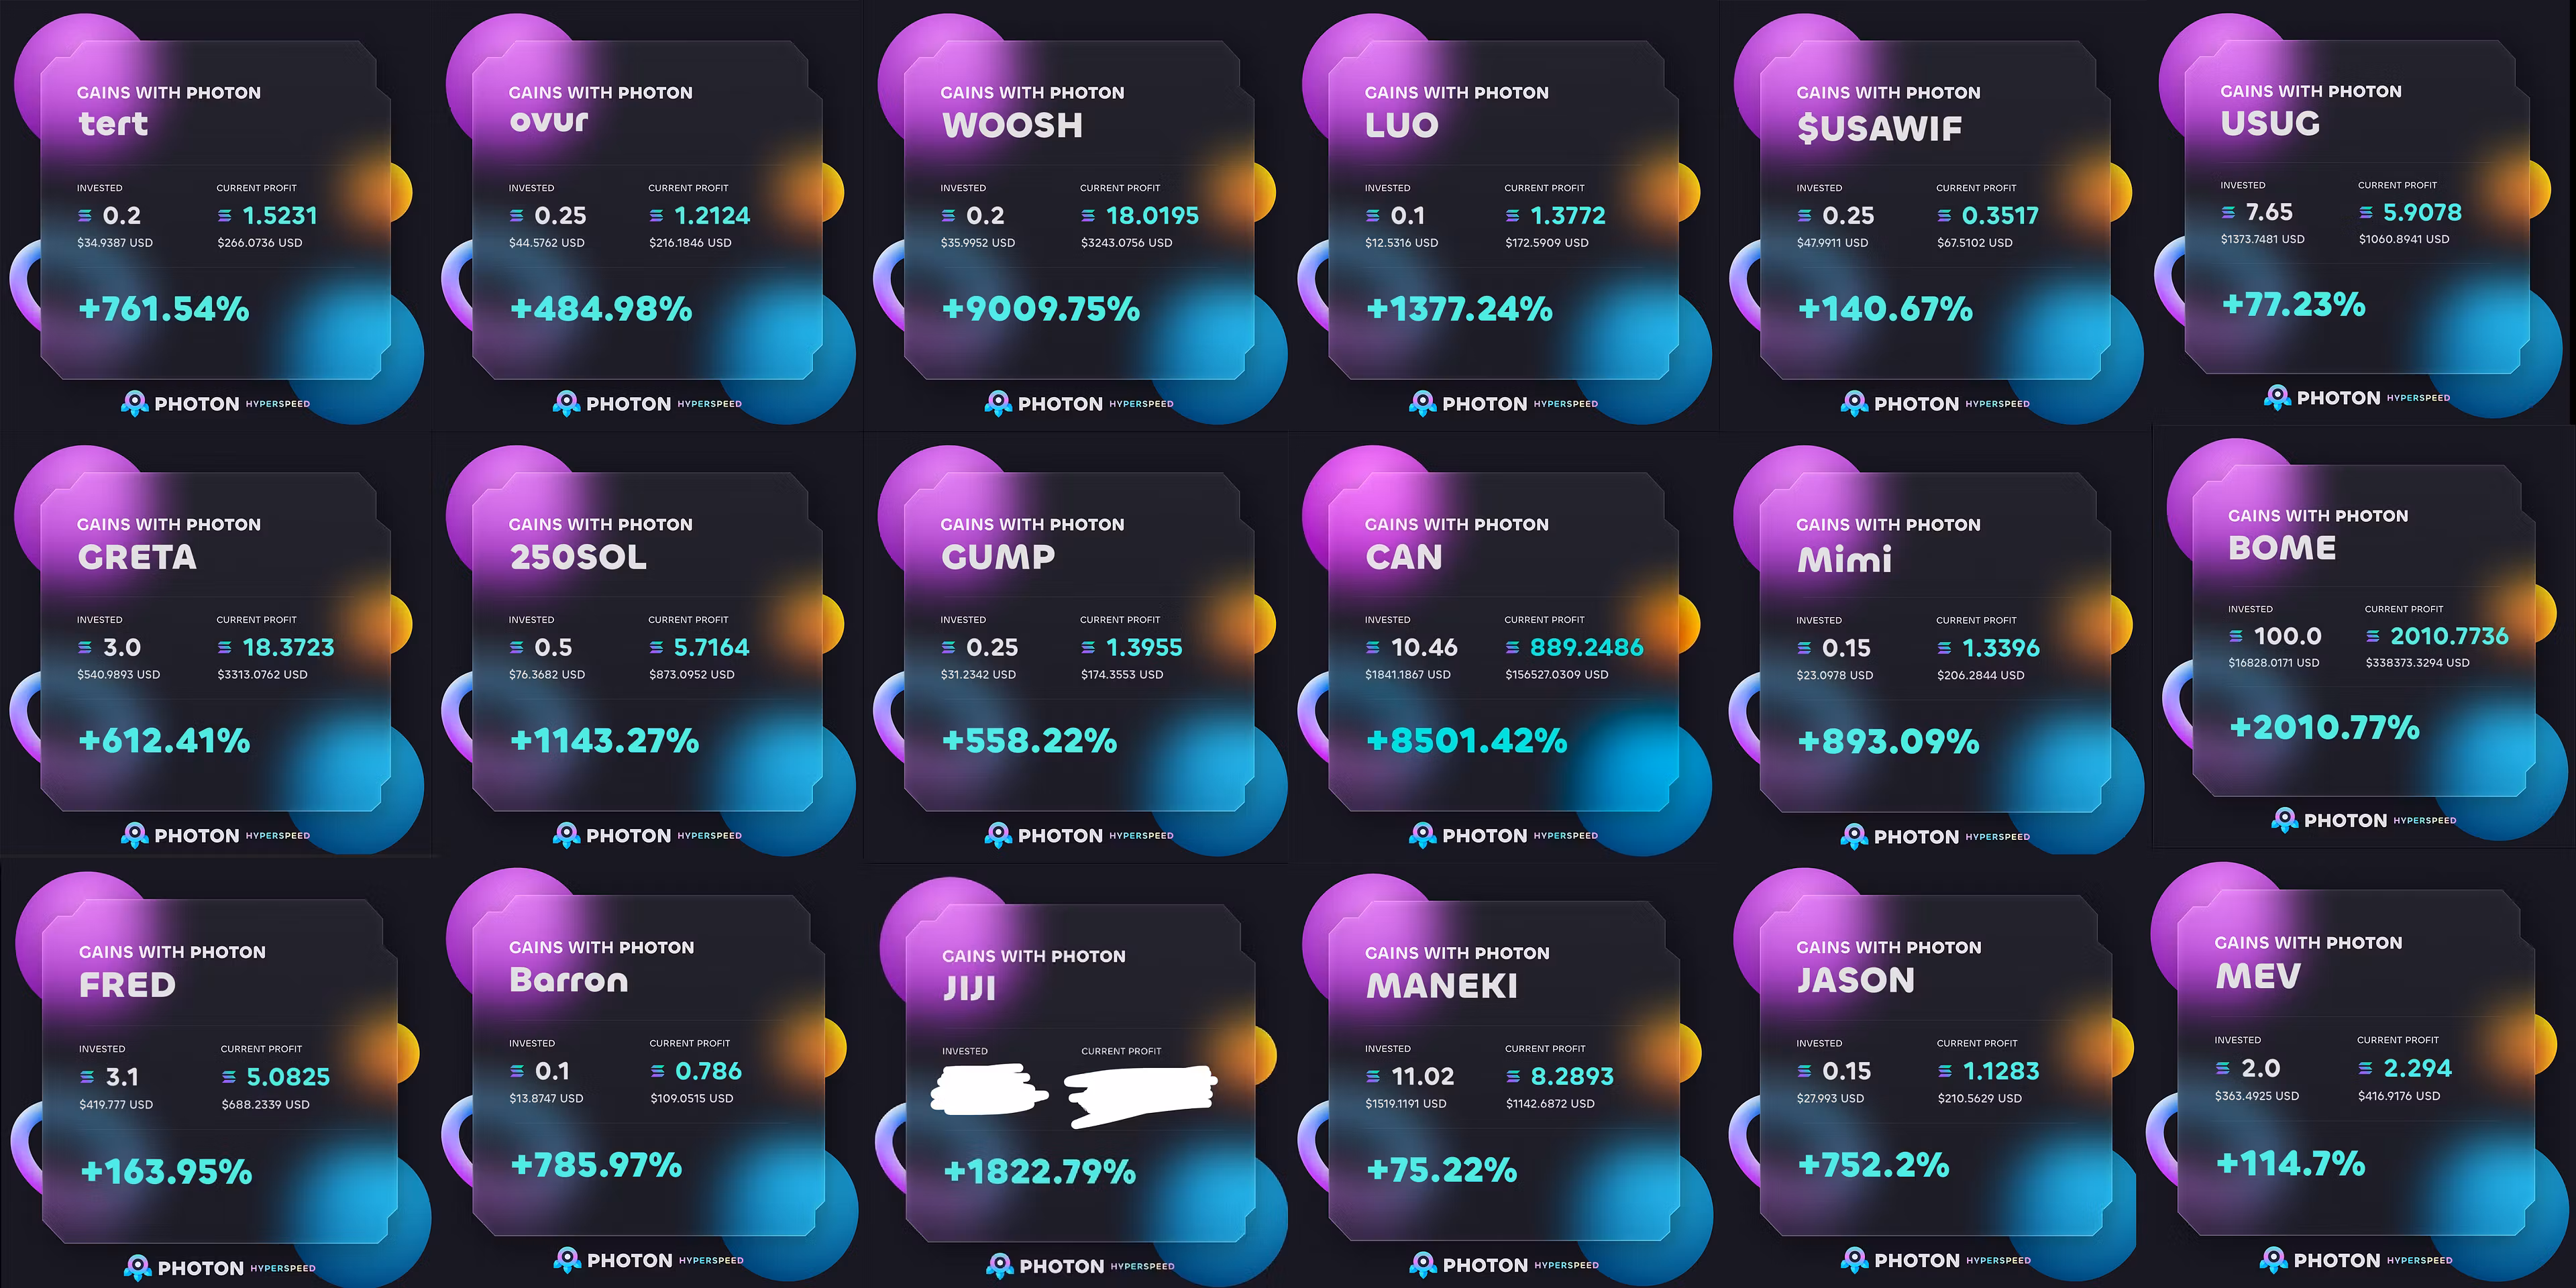
Task: Click Solana icon beside GRETA profit 18.3723
Action: click(225, 648)
